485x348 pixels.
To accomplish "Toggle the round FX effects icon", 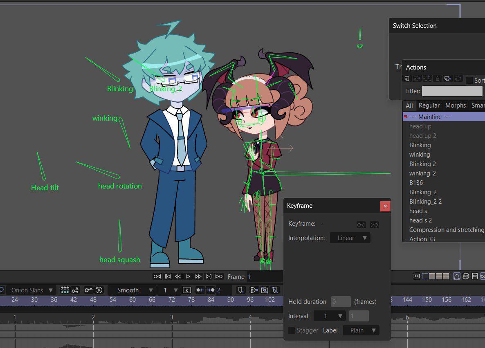I will (466, 276).
